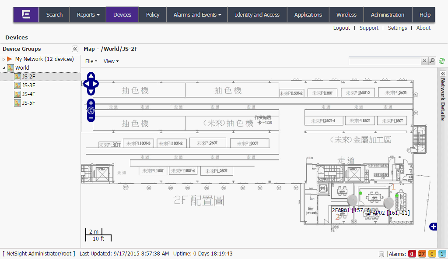Image resolution: width=448 pixels, height=259 pixels.
Task: Select the 2FAP02 access point on the map
Action: click(388, 202)
